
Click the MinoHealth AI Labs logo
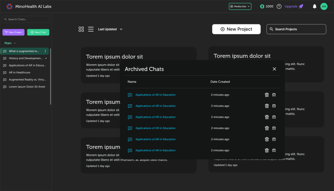(9, 6)
